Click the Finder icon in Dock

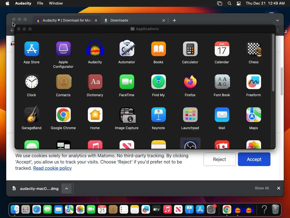[15, 209]
